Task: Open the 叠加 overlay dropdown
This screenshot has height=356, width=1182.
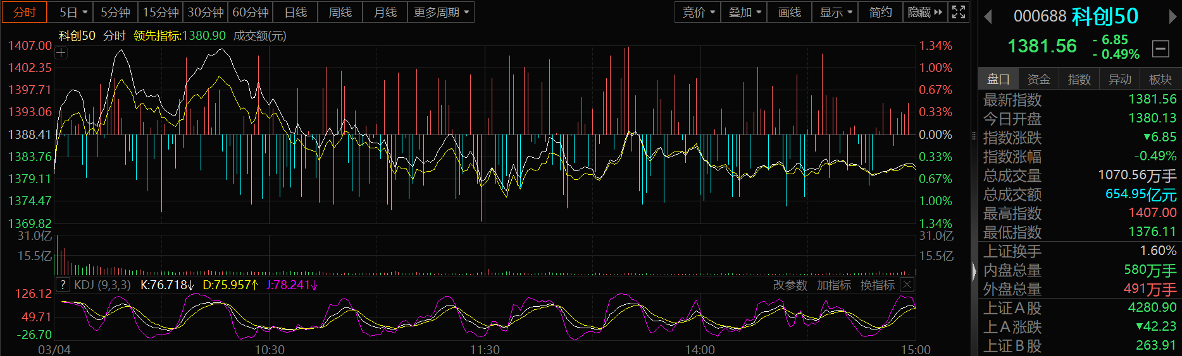Action: (744, 12)
